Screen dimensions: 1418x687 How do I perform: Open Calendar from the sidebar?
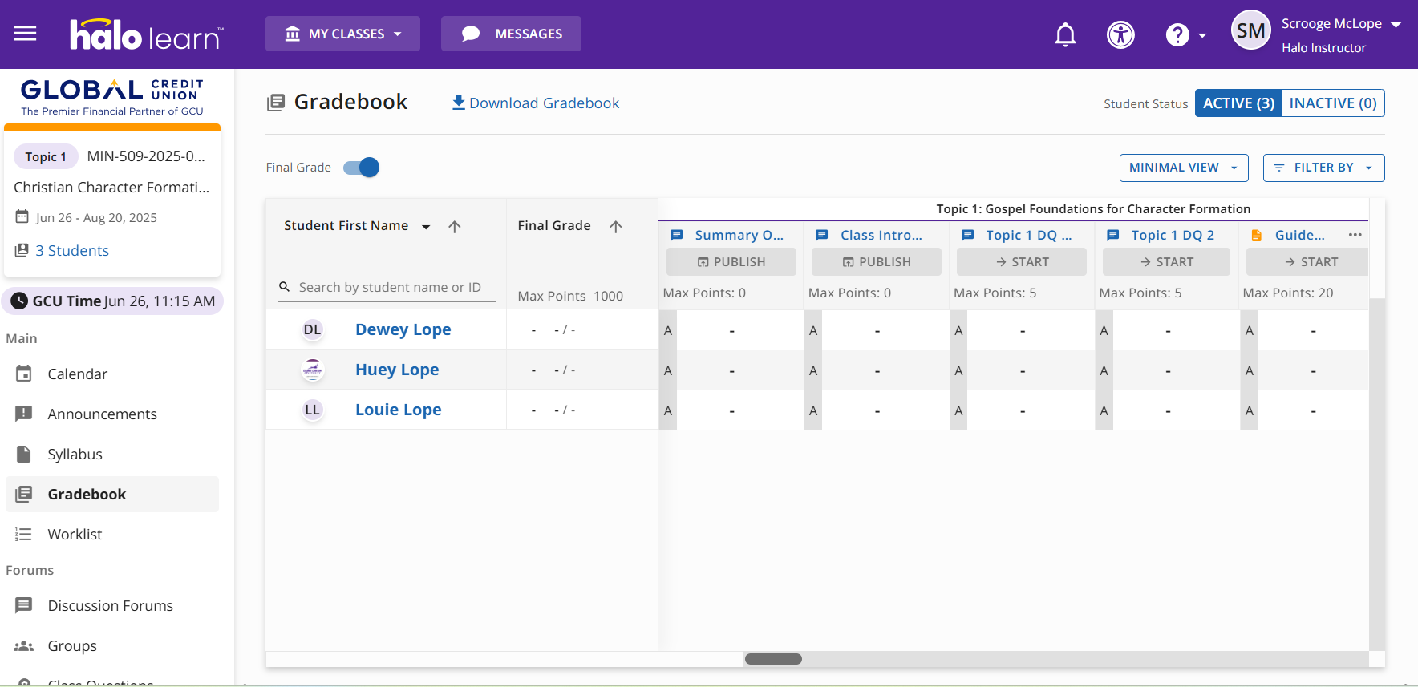pyautogui.click(x=77, y=374)
